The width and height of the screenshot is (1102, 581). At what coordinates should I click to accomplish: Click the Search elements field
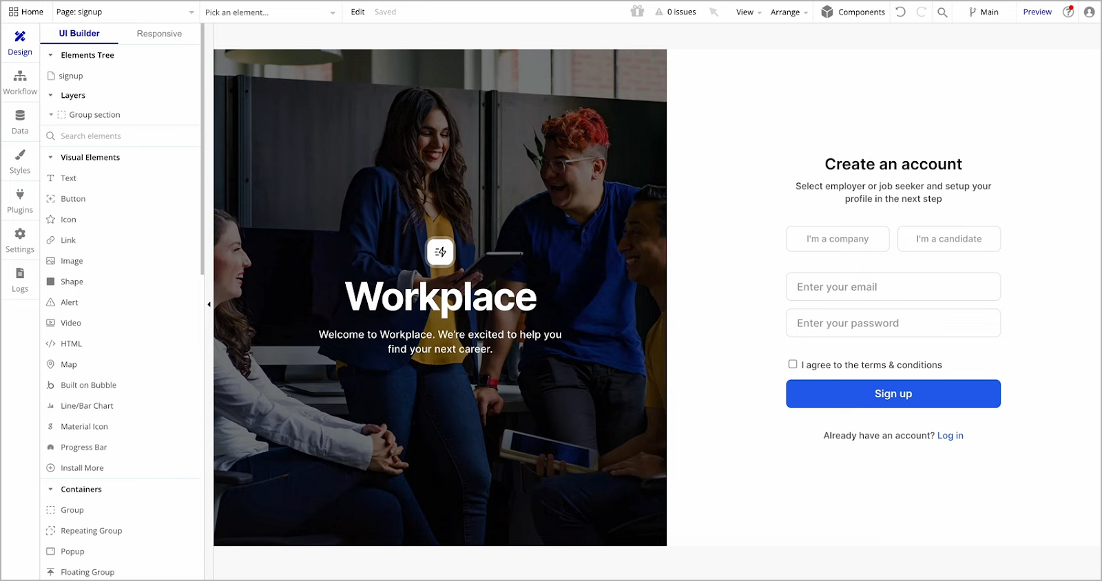pyautogui.click(x=121, y=136)
